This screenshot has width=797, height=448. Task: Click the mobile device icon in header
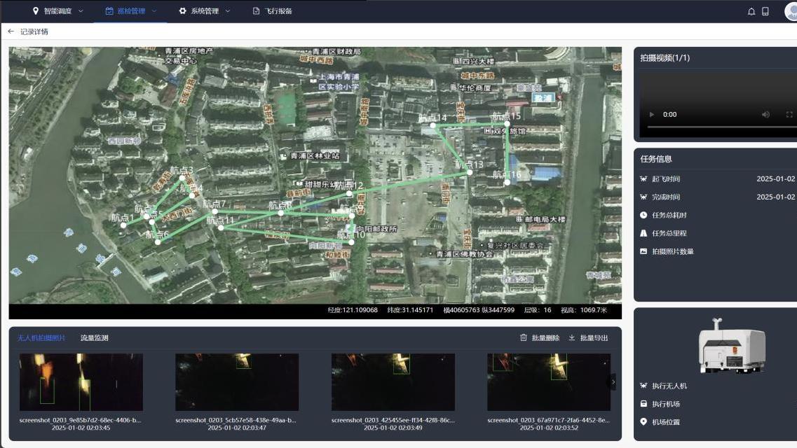click(765, 11)
